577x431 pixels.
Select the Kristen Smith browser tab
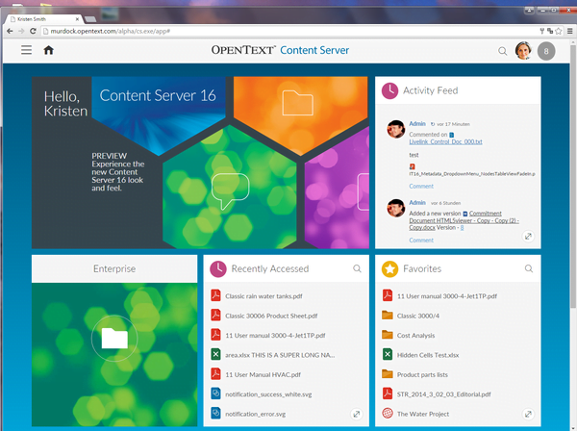[x=42, y=19]
